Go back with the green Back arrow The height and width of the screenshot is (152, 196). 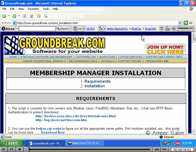4,16
